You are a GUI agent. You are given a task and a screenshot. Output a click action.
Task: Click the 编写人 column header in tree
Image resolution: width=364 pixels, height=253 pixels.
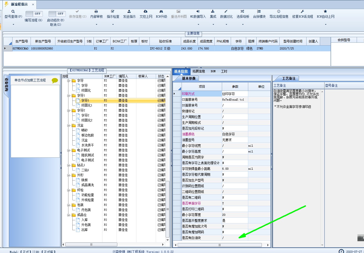[126, 76]
